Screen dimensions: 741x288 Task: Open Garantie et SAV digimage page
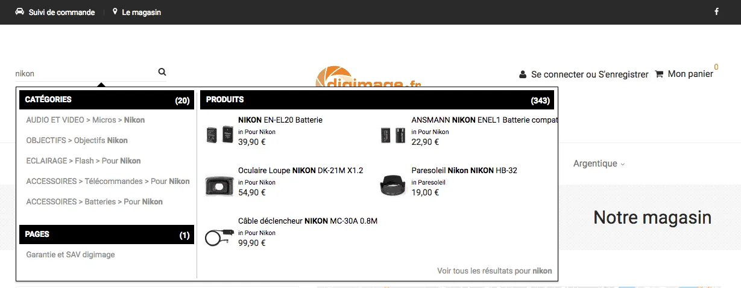pyautogui.click(x=71, y=254)
